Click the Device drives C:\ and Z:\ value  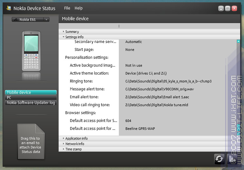(x=146, y=73)
